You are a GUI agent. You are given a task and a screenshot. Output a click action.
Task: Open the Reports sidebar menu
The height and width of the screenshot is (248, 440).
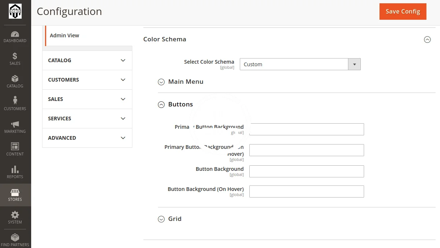(15, 172)
